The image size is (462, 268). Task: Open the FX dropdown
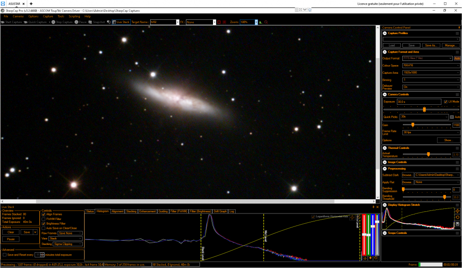[x=214, y=22]
